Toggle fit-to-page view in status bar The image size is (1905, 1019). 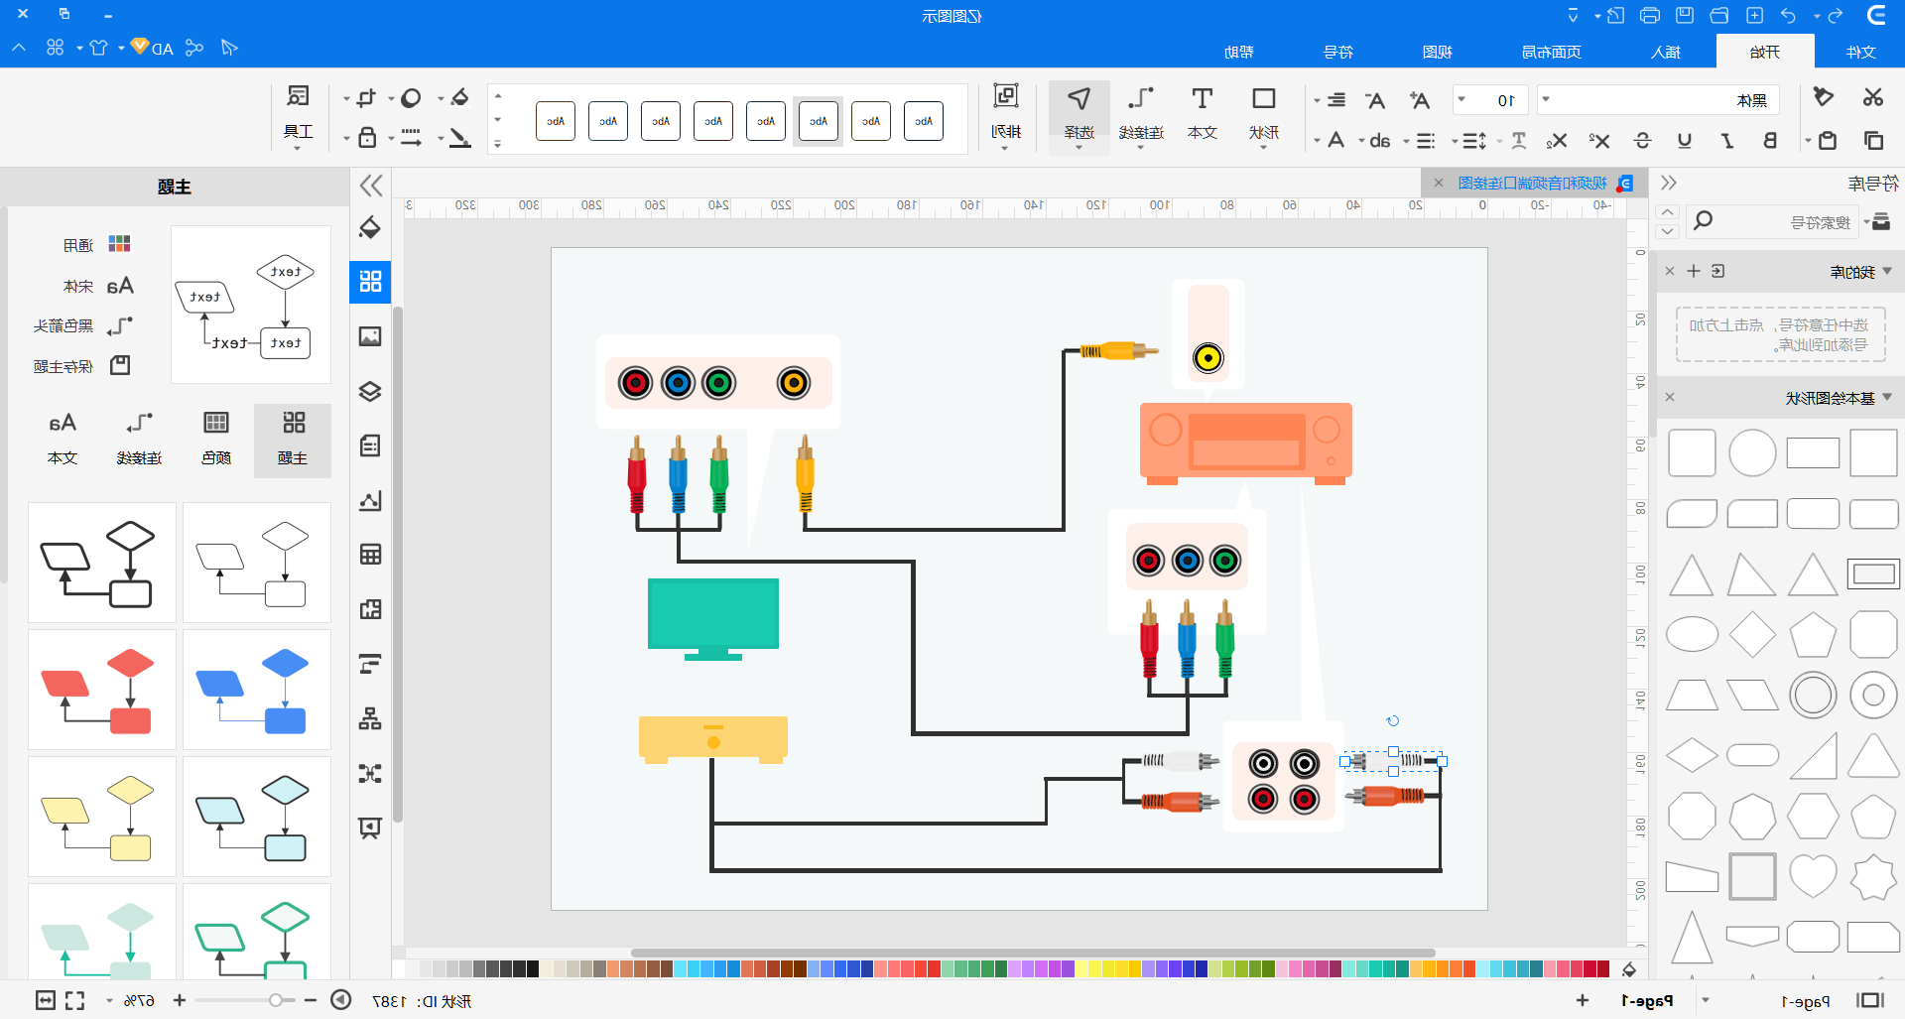click(x=46, y=1000)
